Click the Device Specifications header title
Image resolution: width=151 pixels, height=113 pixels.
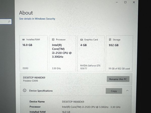point(41,91)
